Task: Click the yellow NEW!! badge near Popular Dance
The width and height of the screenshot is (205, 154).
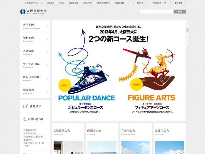Action: (65, 85)
